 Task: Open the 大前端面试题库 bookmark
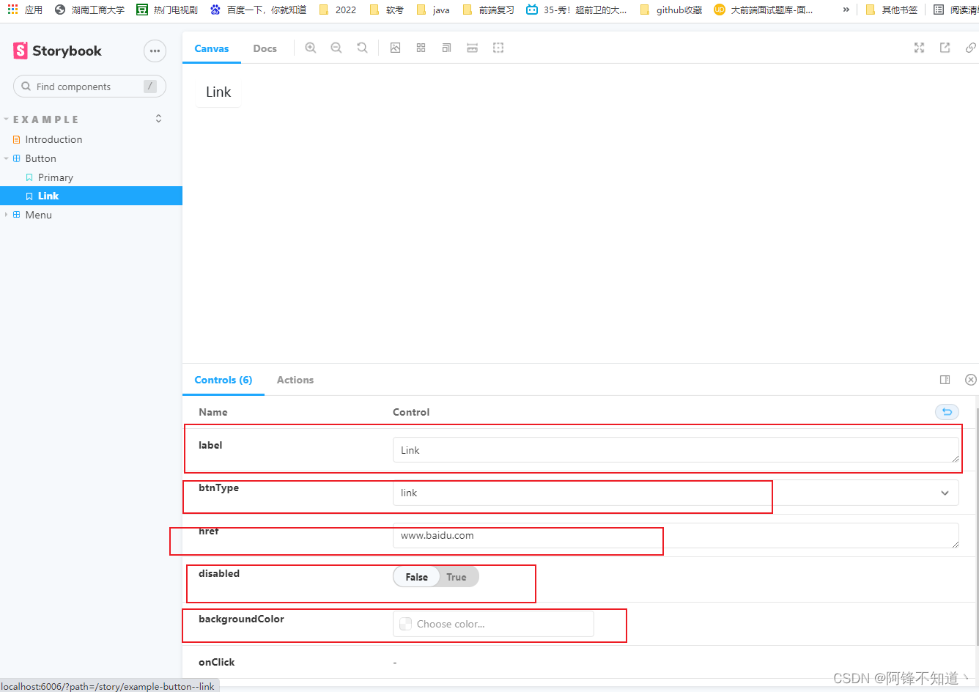[764, 10]
